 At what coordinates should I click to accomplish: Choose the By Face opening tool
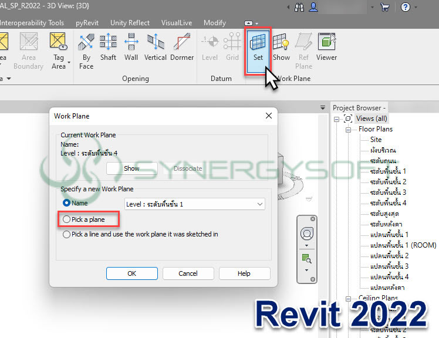tap(86, 51)
